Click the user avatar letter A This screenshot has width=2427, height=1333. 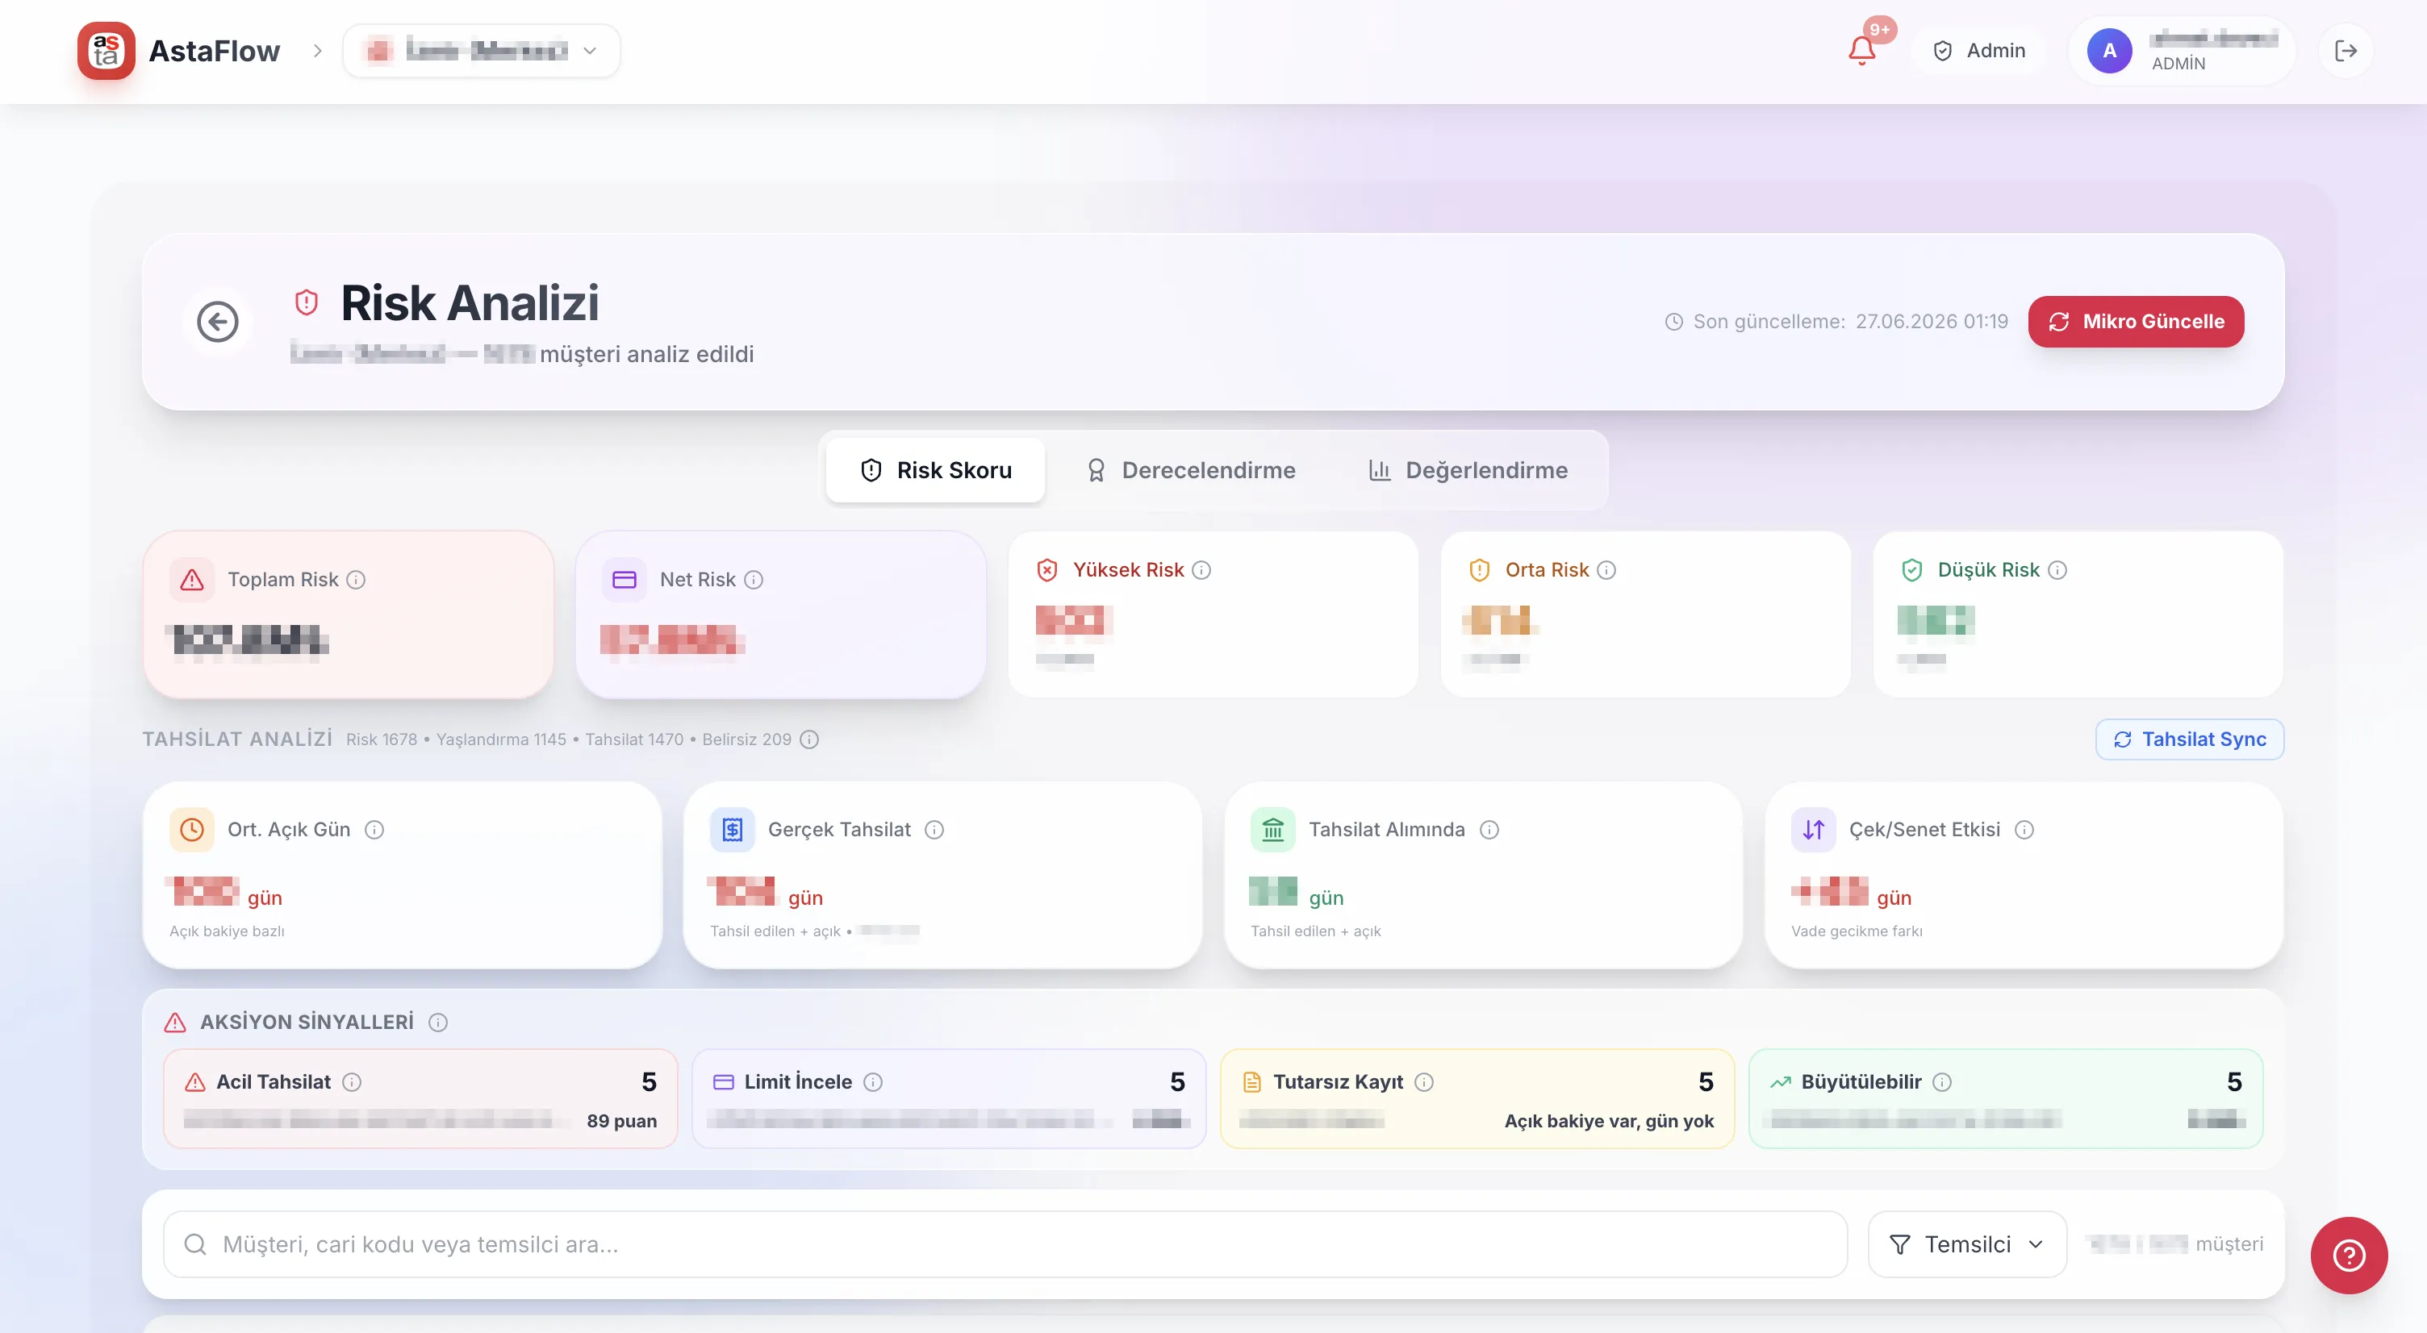point(2109,51)
